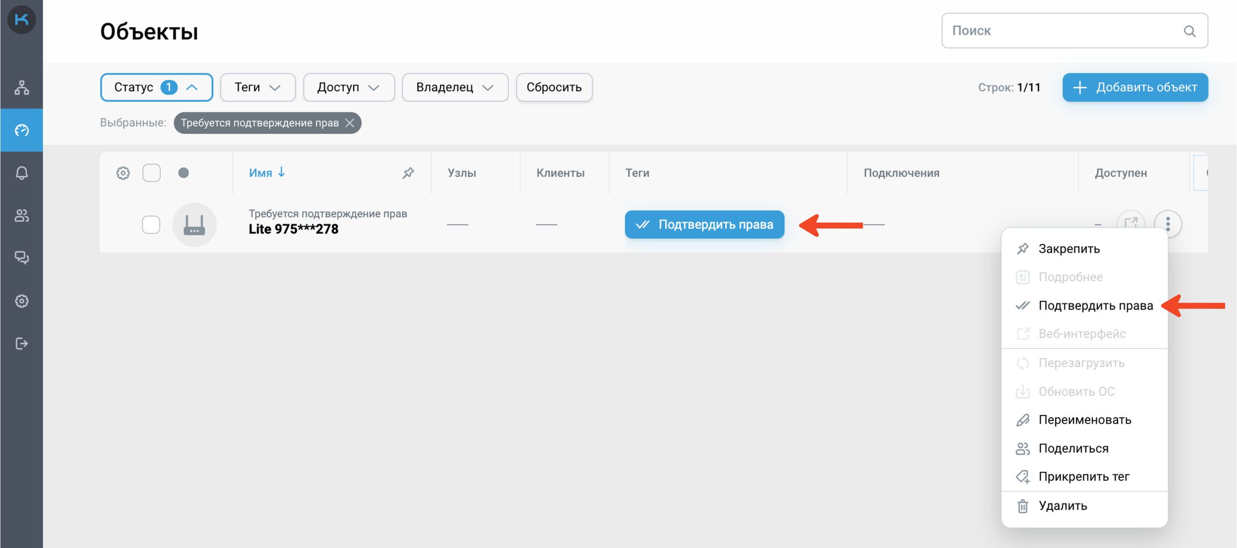Toggle the select-all checkbox in header
This screenshot has width=1237, height=548.
151,173
